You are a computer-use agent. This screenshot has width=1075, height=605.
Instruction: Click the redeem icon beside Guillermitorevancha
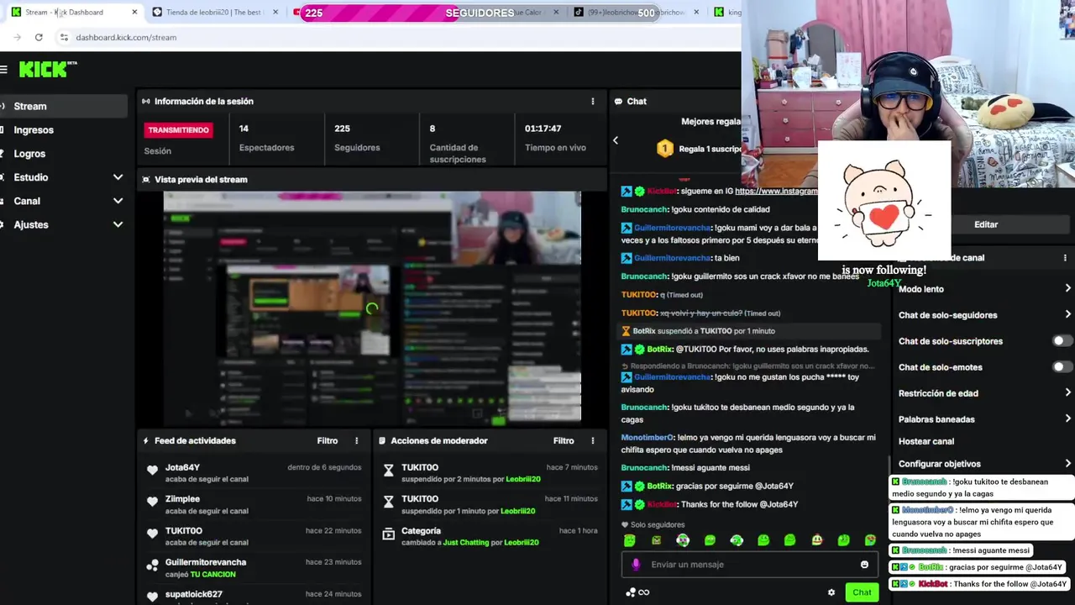(x=152, y=566)
